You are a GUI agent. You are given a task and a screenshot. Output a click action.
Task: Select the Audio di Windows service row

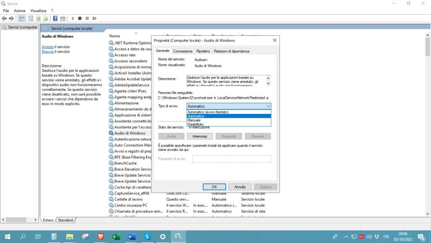click(x=129, y=133)
